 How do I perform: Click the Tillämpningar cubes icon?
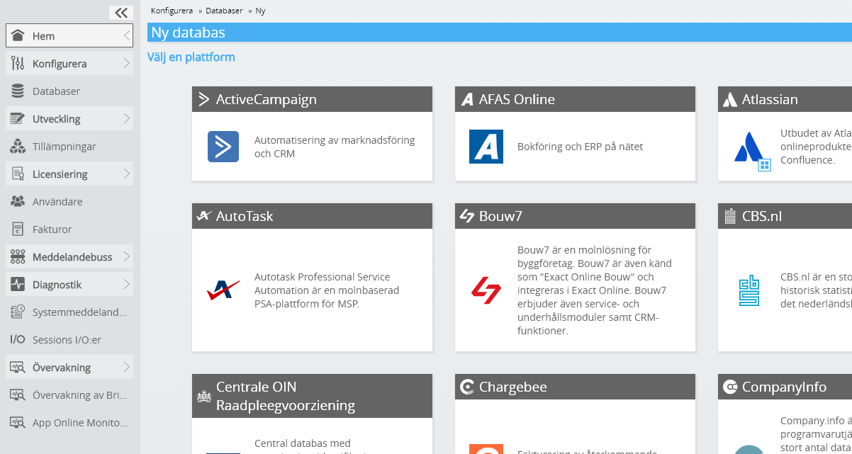click(18, 146)
